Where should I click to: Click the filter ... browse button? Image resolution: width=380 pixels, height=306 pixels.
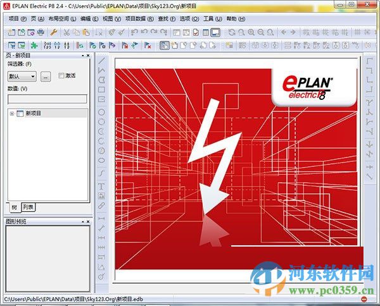coord(46,76)
